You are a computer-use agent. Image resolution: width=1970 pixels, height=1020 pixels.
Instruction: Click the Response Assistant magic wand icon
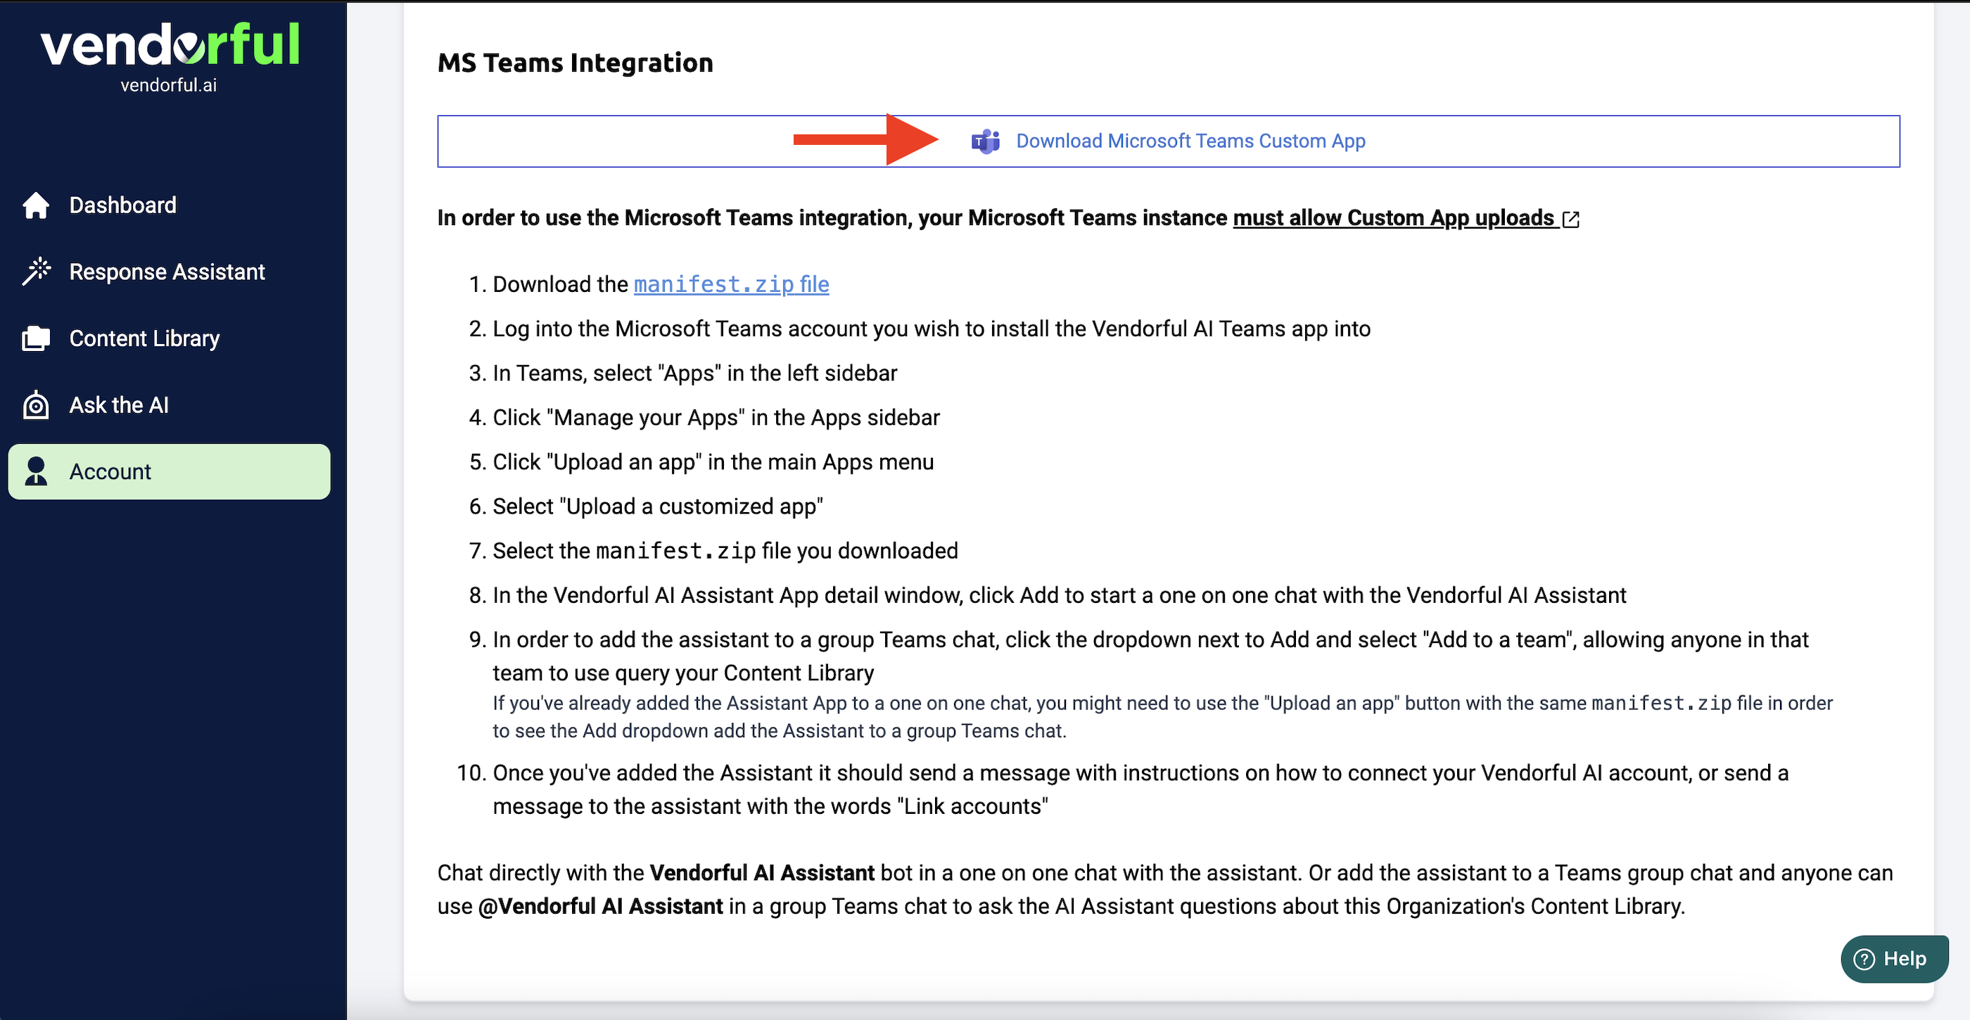coord(36,272)
